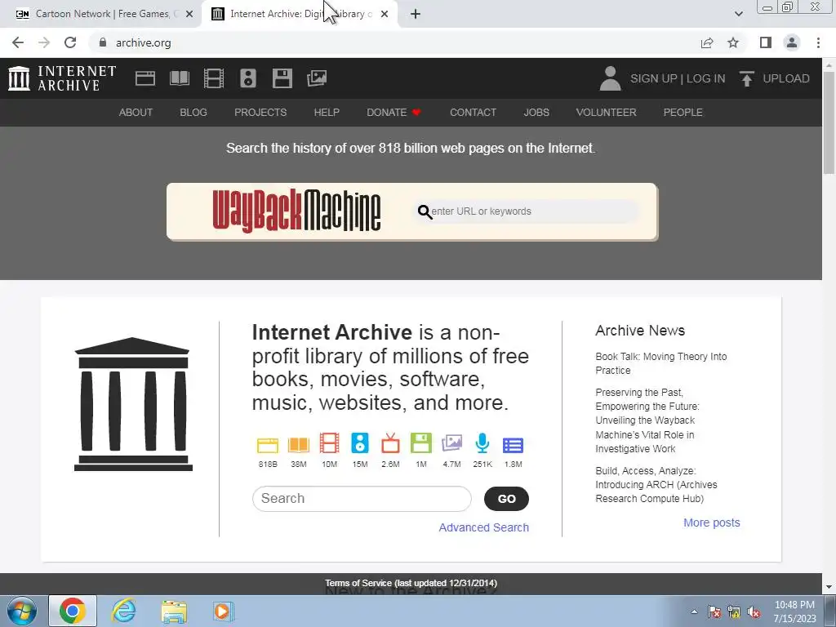Open the JOBS menu item
This screenshot has width=836, height=627.
(x=536, y=113)
